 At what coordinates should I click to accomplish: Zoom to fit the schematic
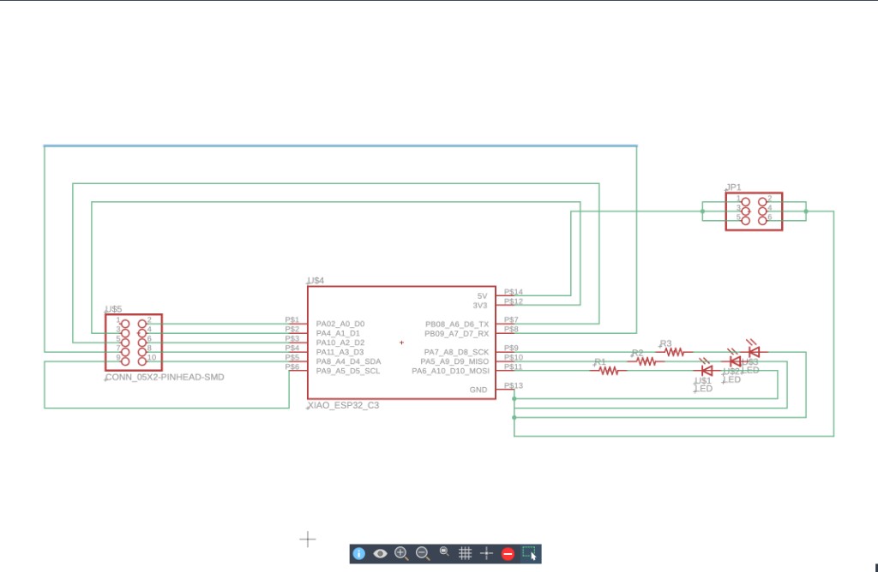point(444,551)
